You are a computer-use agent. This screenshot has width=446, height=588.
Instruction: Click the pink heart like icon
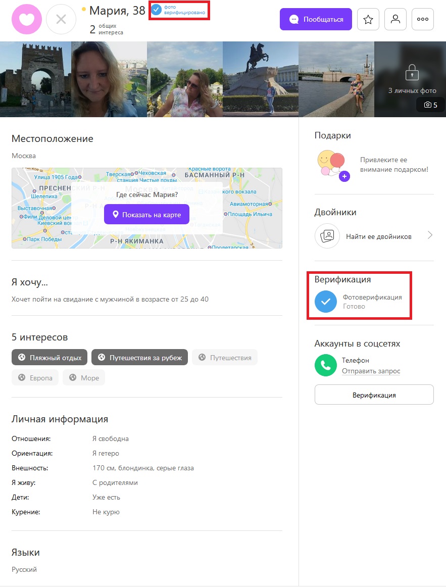pyautogui.click(x=27, y=19)
